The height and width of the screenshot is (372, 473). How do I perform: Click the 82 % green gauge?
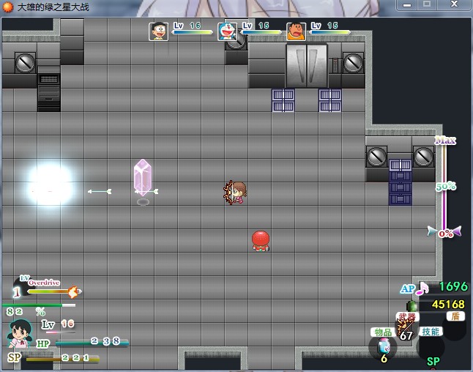(x=39, y=305)
